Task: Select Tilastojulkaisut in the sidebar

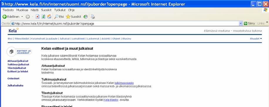Action: coord(17,68)
